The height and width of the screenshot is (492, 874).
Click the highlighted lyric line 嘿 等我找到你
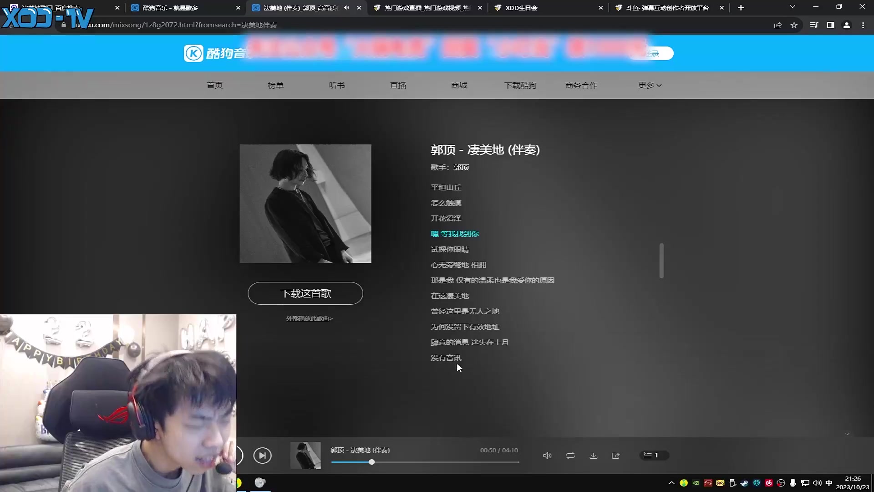pos(455,234)
